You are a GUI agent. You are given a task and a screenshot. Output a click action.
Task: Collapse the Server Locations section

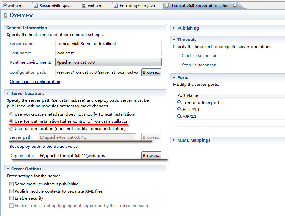click(x=8, y=93)
